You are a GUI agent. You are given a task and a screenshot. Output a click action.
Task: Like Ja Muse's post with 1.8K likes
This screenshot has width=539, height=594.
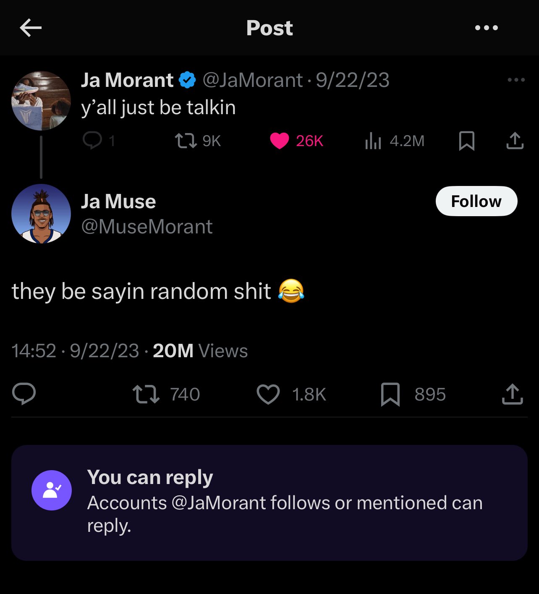(268, 394)
